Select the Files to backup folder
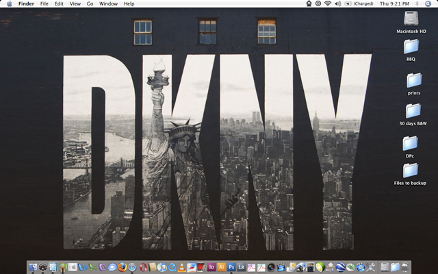The height and width of the screenshot is (274, 438). pos(410,174)
